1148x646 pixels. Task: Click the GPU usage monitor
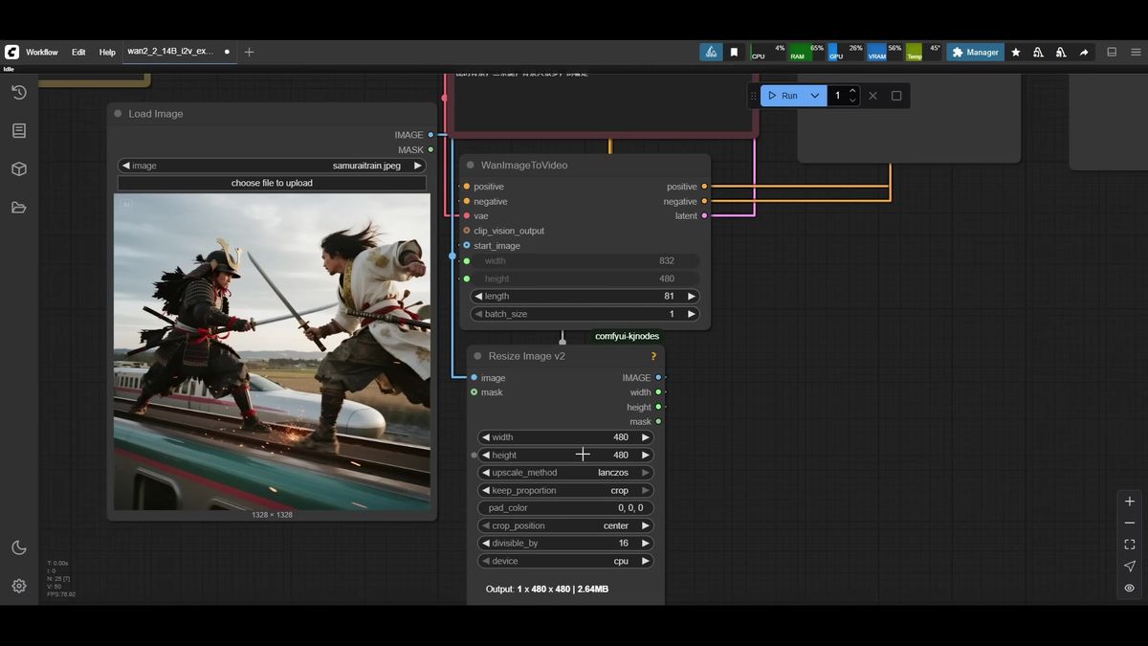point(846,52)
